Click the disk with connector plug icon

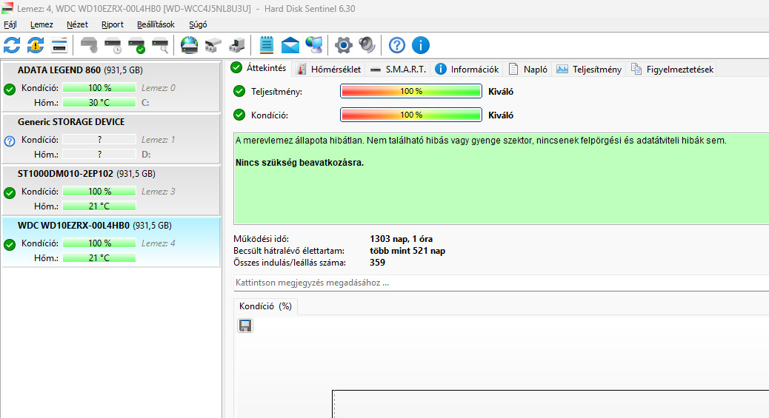(213, 45)
